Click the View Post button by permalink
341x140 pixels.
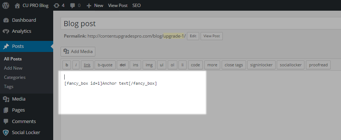[212, 36]
